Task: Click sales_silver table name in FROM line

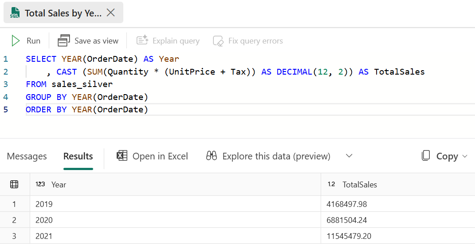Action: pos(82,84)
